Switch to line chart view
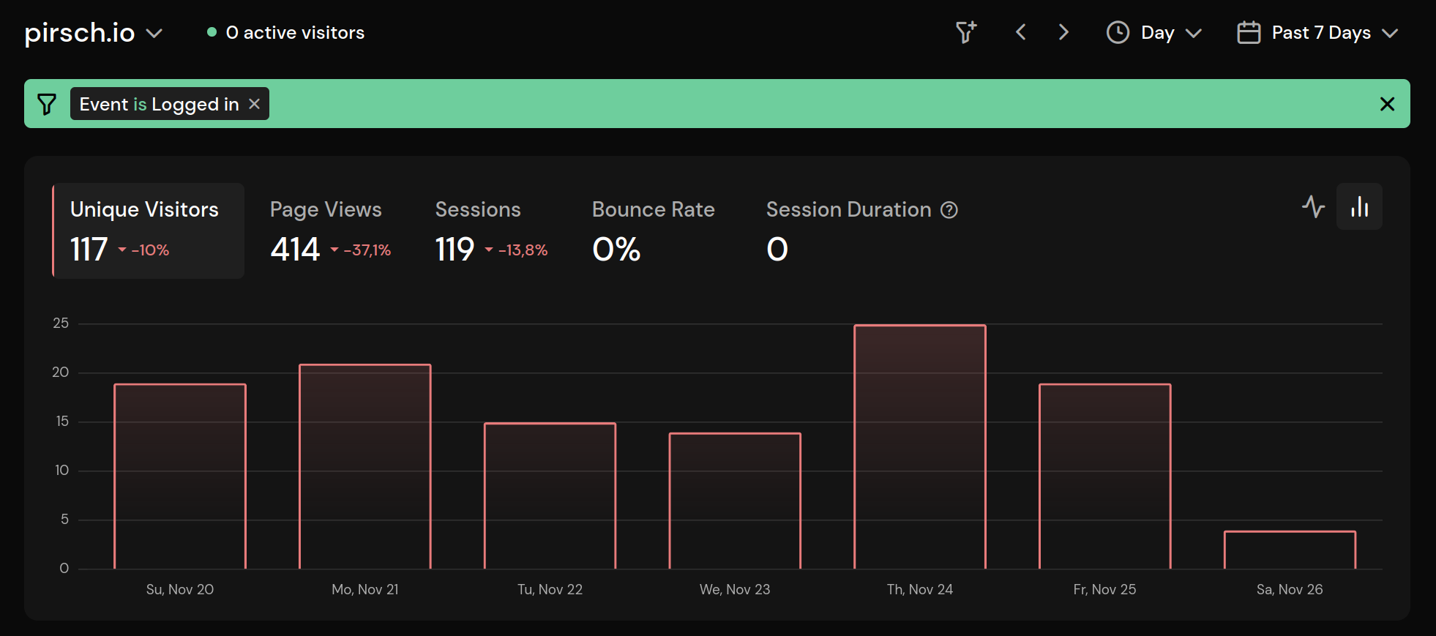 [x=1313, y=207]
